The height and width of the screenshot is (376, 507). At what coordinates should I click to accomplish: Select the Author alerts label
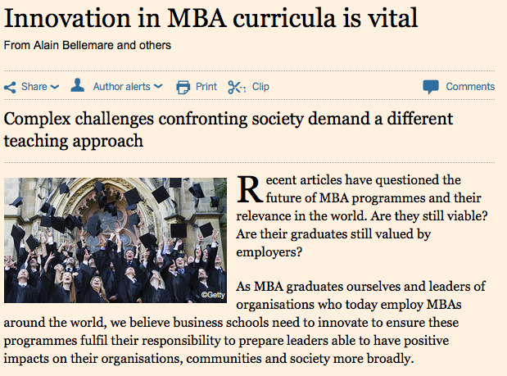121,87
